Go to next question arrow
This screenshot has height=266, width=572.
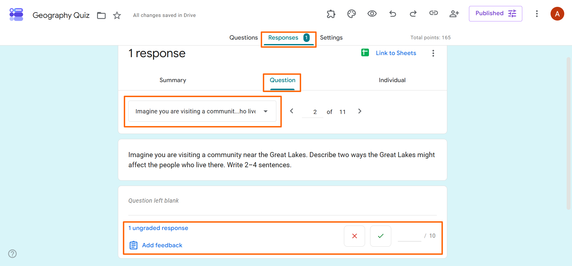tap(360, 111)
